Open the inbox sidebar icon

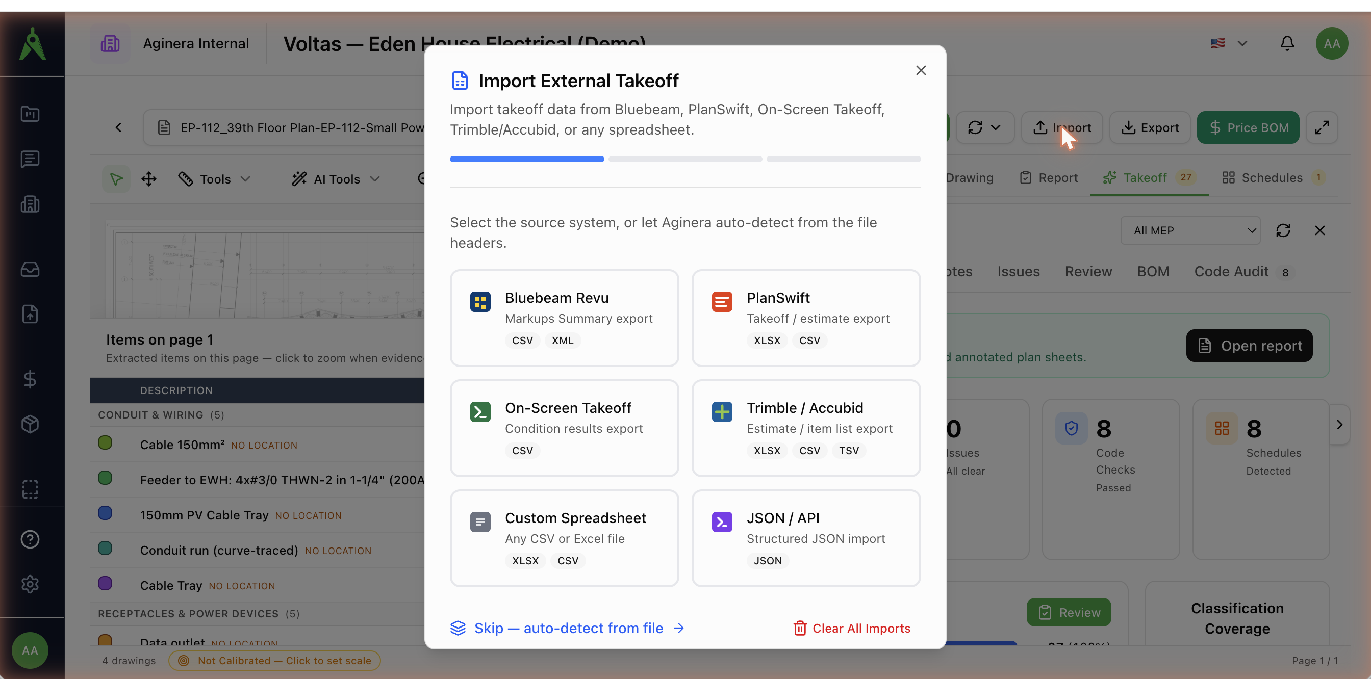pos(30,269)
